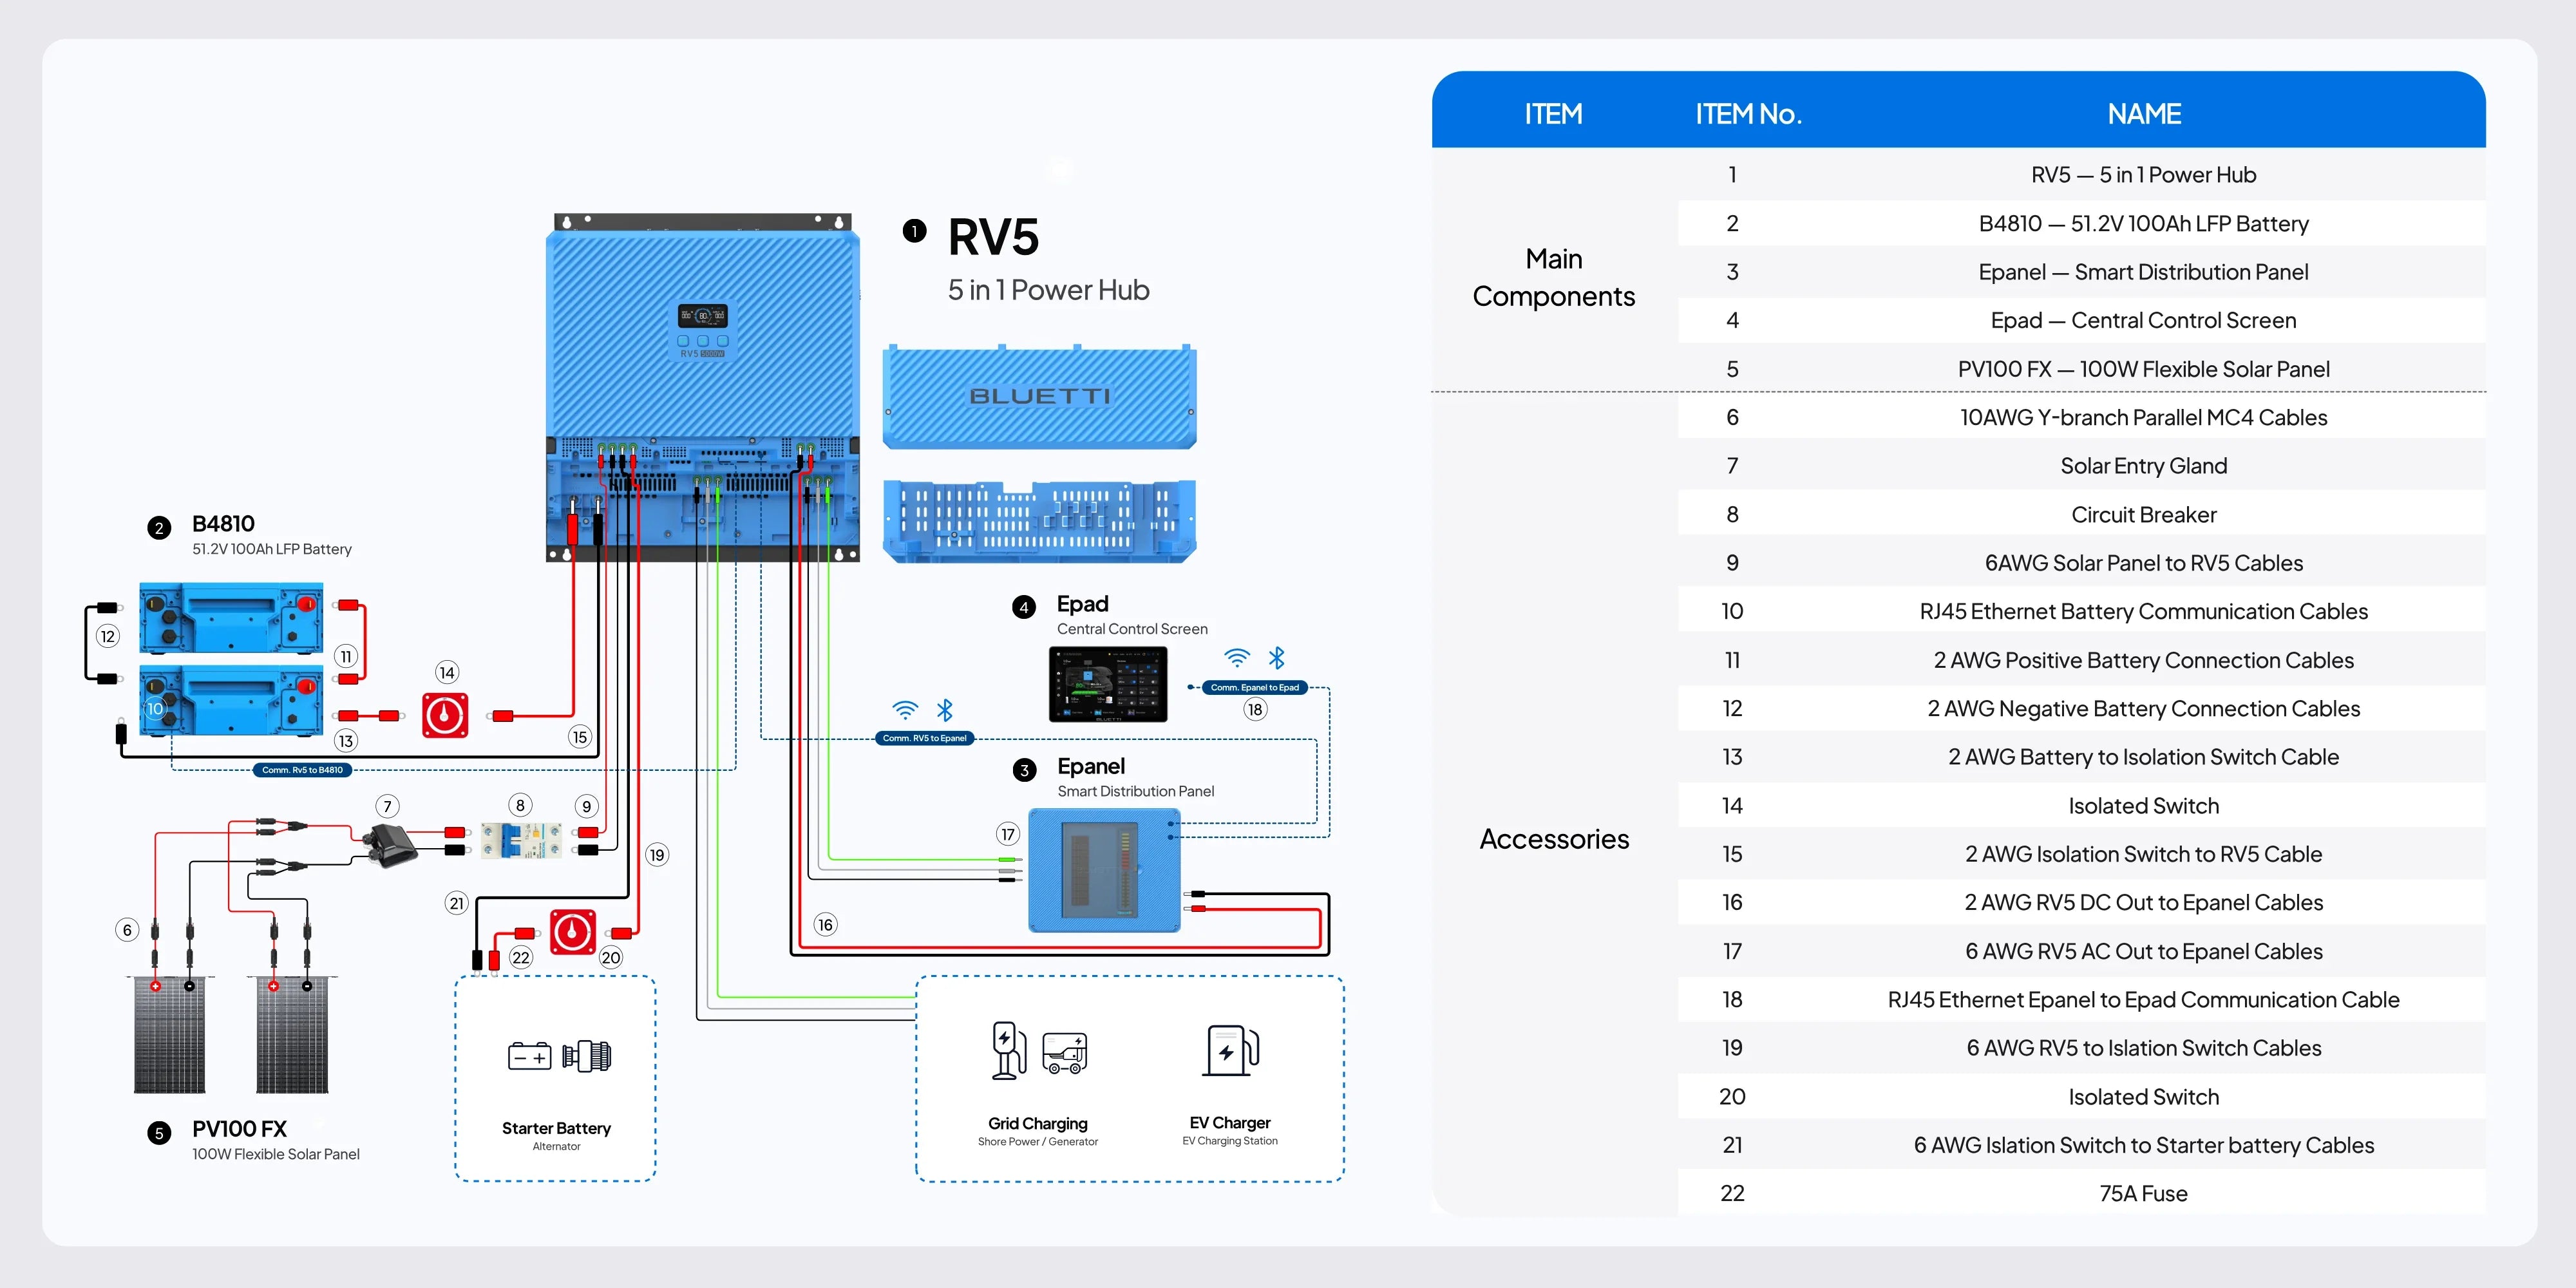Click '10AWG Y-branch Parallel MC4 Cables' row

(x=2082, y=418)
